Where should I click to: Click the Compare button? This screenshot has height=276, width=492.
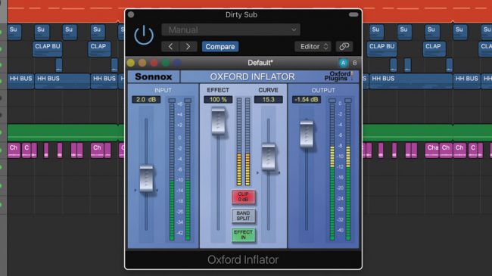pyautogui.click(x=220, y=46)
